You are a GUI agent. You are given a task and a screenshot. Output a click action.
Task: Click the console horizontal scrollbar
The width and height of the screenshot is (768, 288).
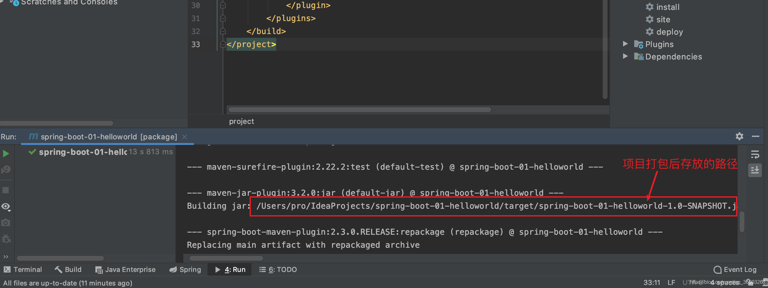click(x=226, y=258)
